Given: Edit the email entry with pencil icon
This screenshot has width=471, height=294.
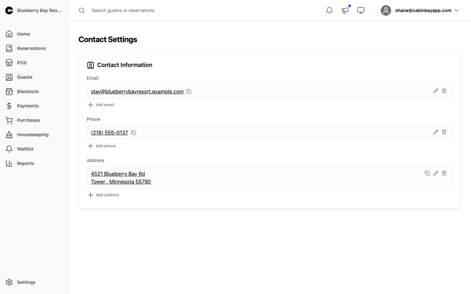Looking at the screenshot, I should (436, 91).
